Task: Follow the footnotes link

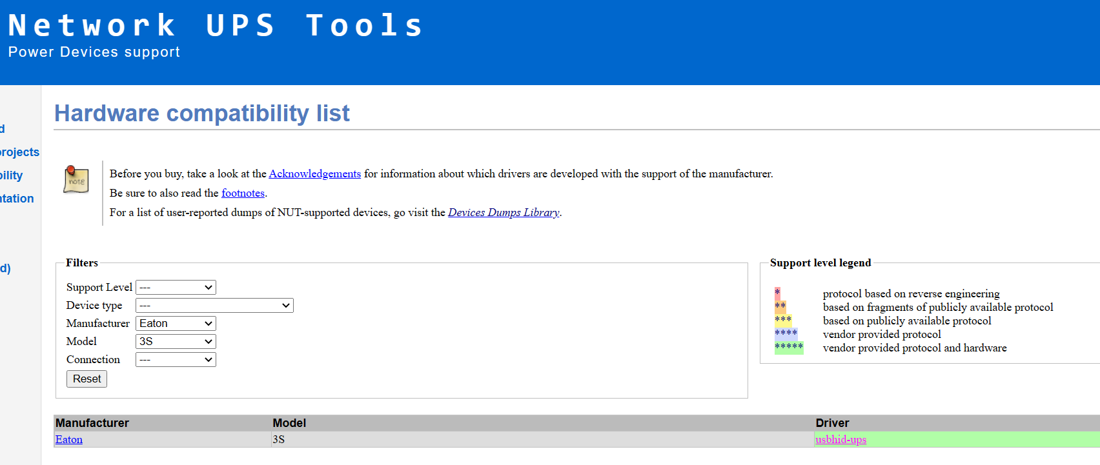Action: point(243,193)
